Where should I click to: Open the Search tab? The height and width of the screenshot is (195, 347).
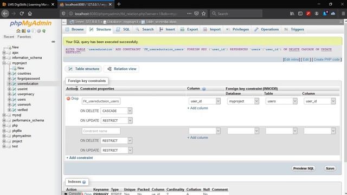(x=145, y=29)
